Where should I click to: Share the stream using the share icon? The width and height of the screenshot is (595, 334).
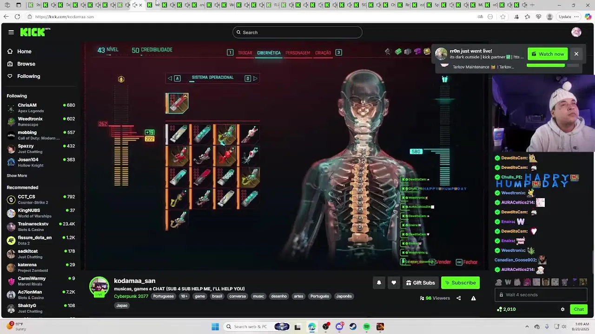(x=458, y=298)
